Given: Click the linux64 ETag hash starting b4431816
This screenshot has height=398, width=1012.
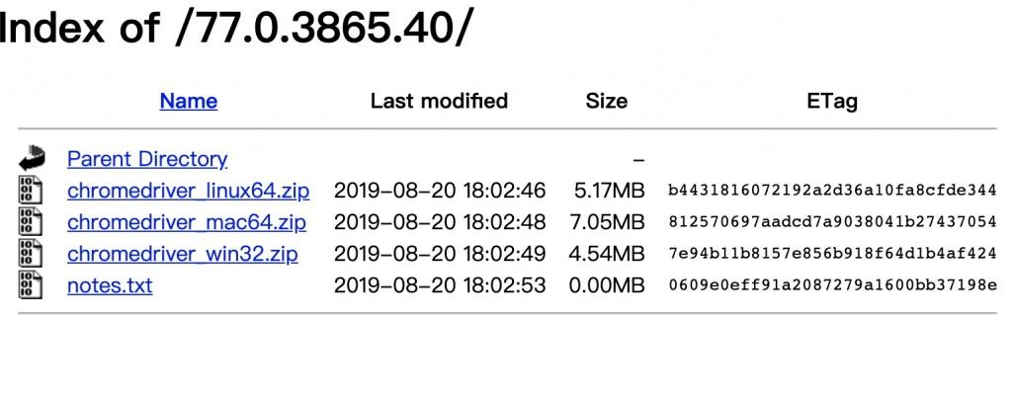Looking at the screenshot, I should [832, 191].
